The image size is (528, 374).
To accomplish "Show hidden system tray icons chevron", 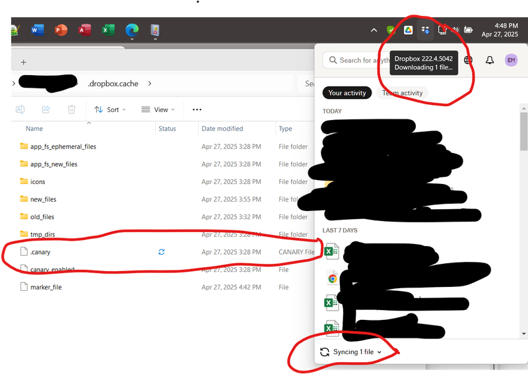I will [x=374, y=30].
